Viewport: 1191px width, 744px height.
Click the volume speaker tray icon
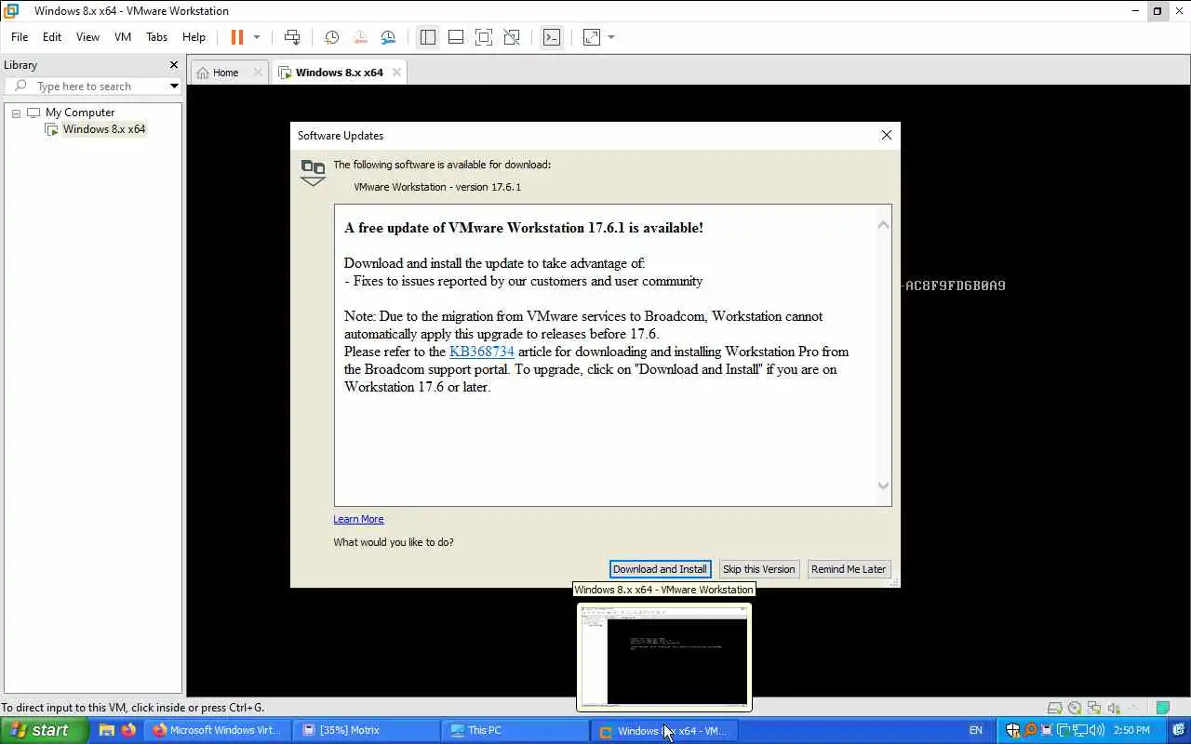pyautogui.click(x=1097, y=730)
